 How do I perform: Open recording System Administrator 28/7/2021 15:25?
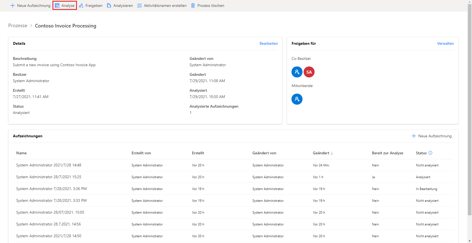pos(49,177)
